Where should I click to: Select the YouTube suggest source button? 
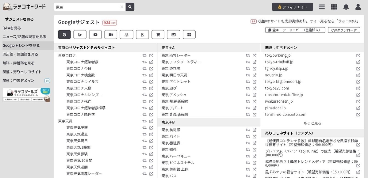[95, 35]
